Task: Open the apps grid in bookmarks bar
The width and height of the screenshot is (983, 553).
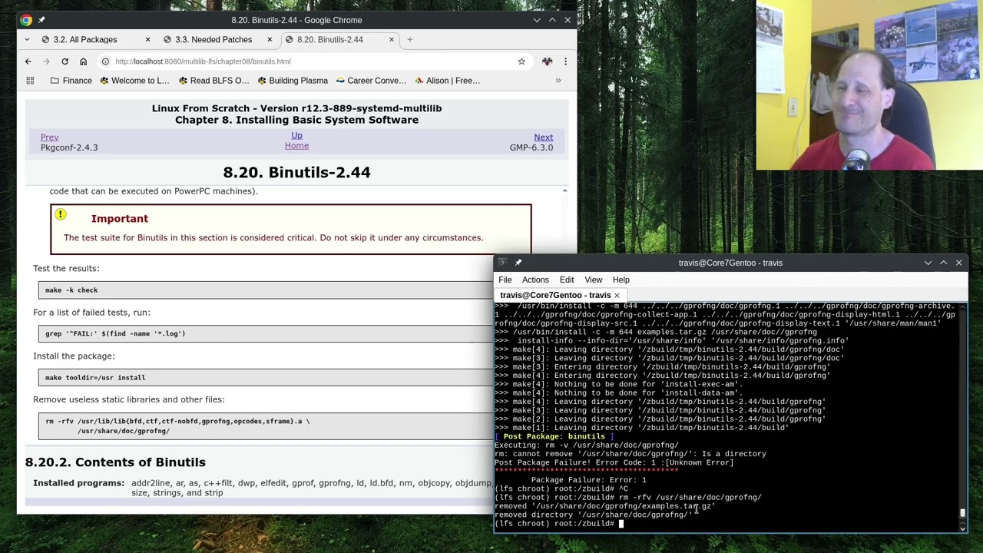Action: point(30,81)
